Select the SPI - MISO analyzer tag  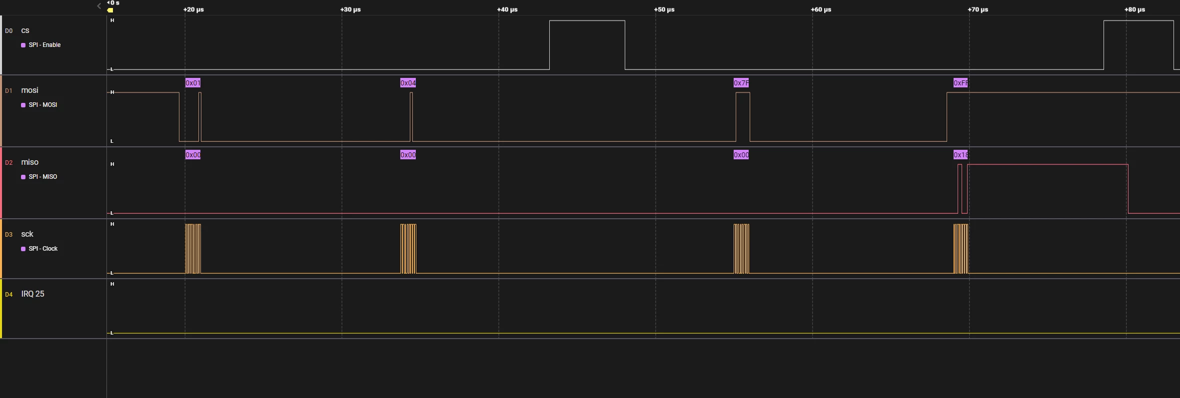(39, 177)
